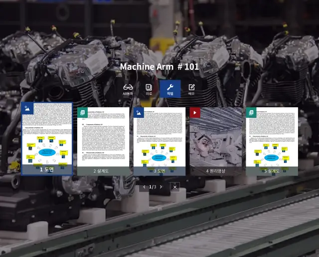Viewport: 319px width, 257px height.
Task: Go to previous page with left chevron
Action: coord(144,187)
